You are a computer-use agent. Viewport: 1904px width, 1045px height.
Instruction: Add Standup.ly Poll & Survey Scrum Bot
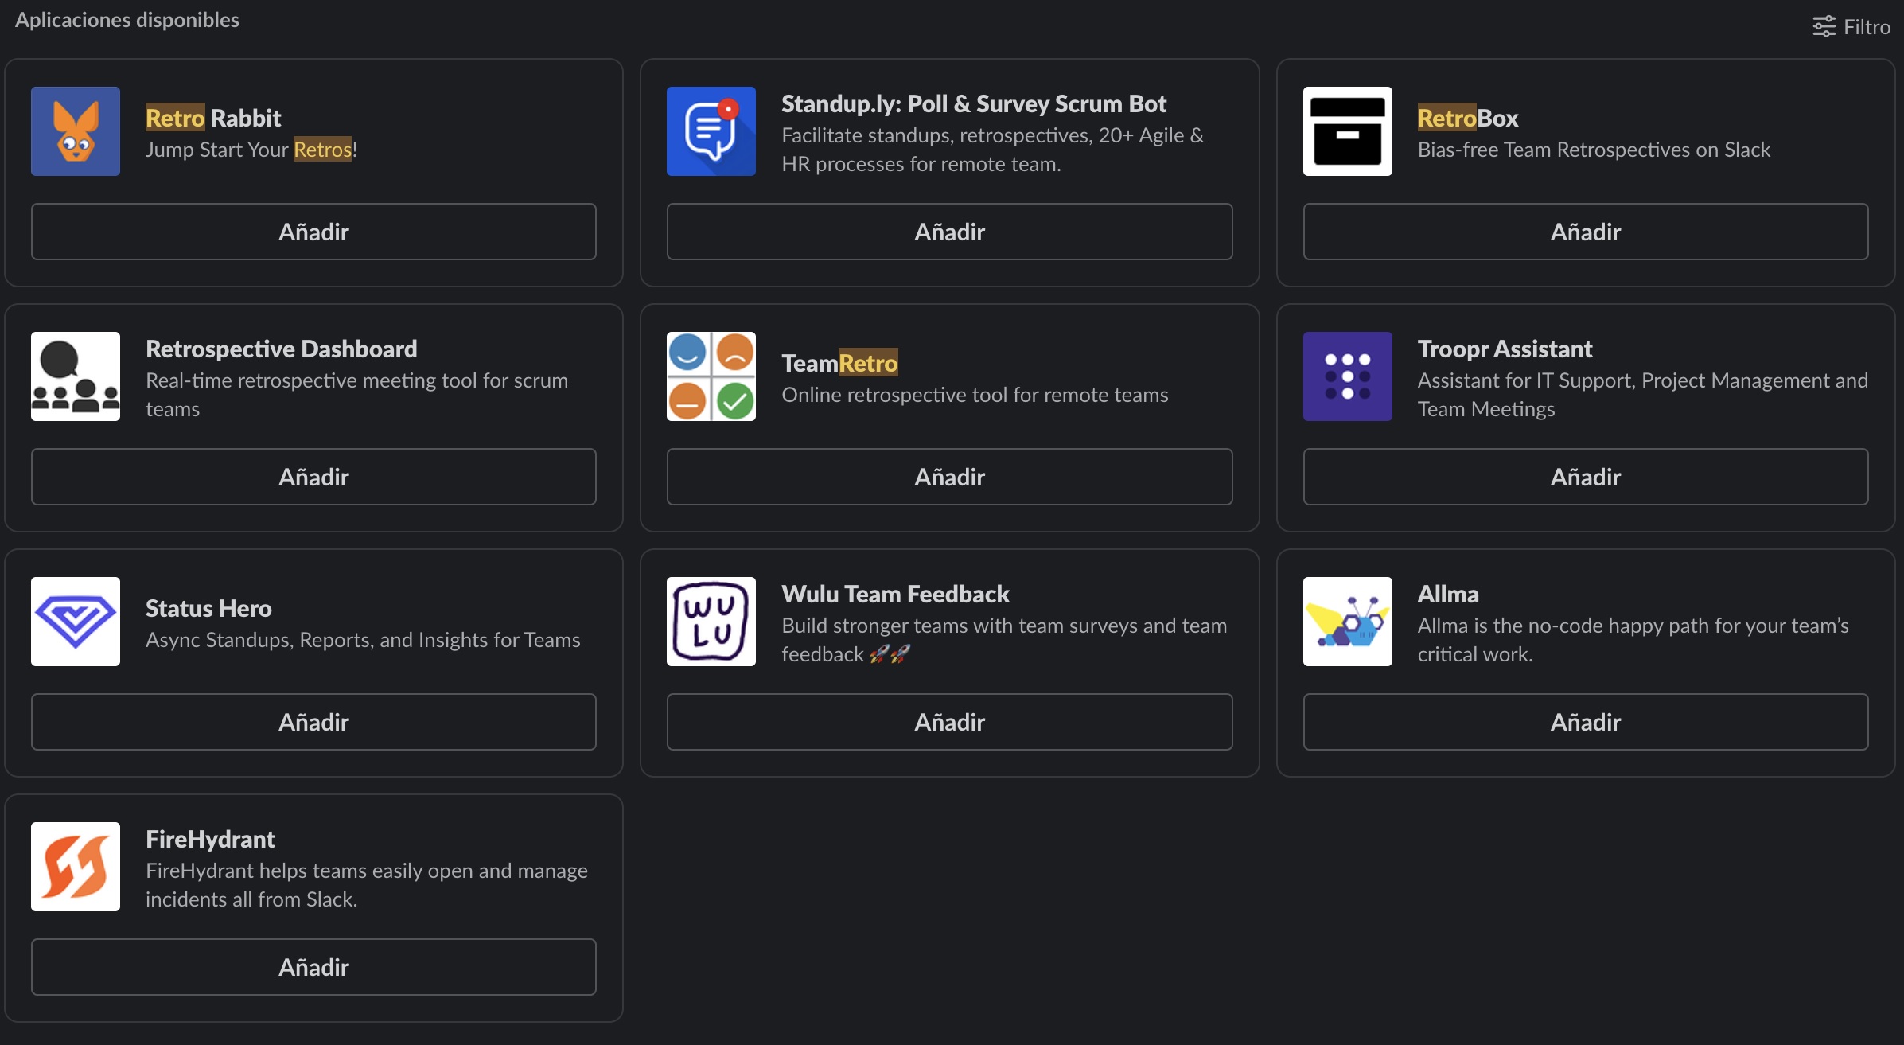click(949, 232)
